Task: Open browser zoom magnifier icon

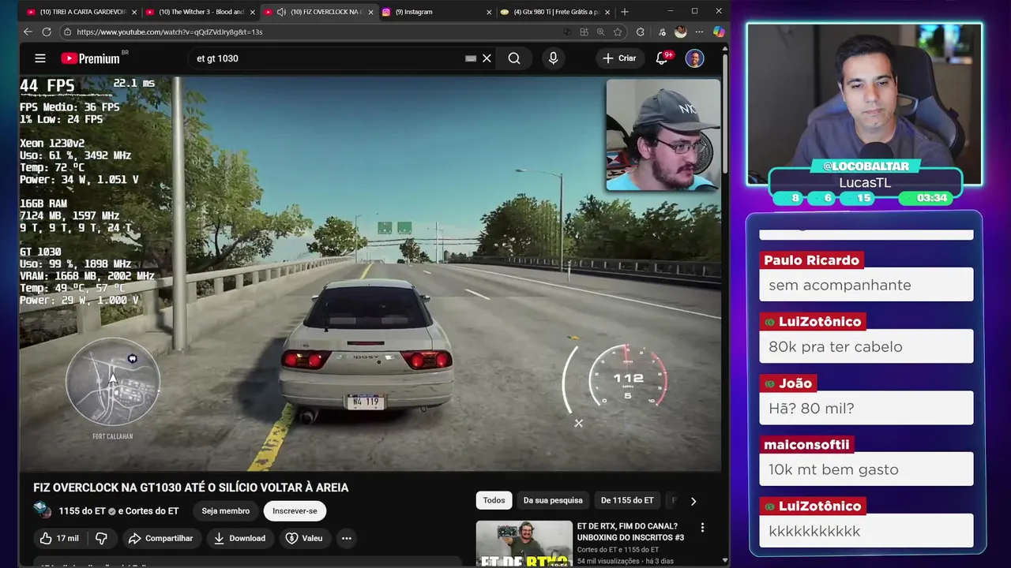Action: (x=600, y=32)
